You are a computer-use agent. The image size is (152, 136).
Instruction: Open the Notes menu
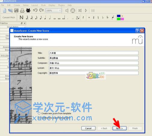pos(26,5)
